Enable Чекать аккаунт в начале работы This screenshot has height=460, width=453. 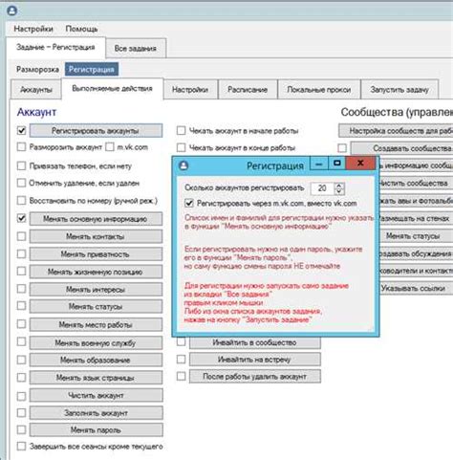pyautogui.click(x=181, y=130)
